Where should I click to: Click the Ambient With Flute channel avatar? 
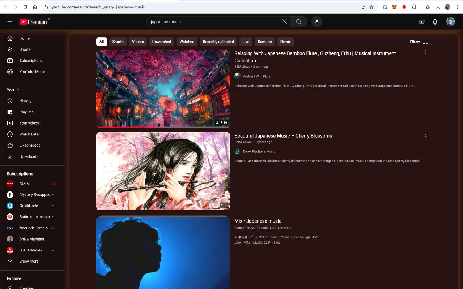pos(238,76)
